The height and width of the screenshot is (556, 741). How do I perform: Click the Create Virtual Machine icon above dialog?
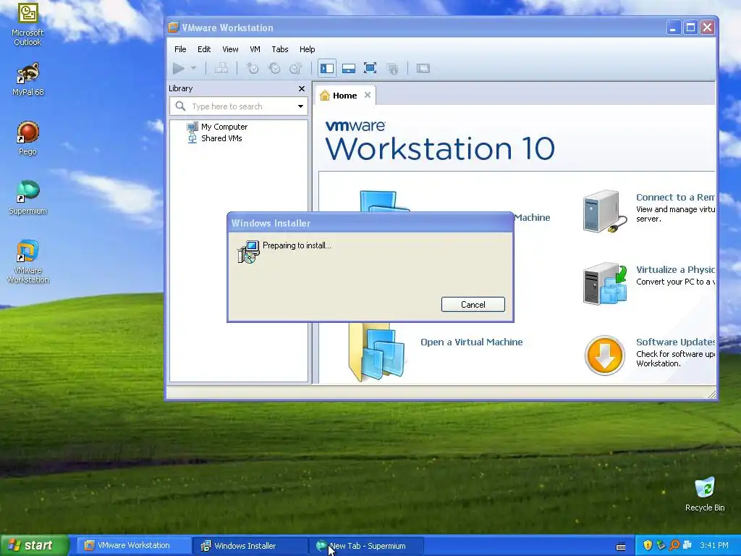384,201
